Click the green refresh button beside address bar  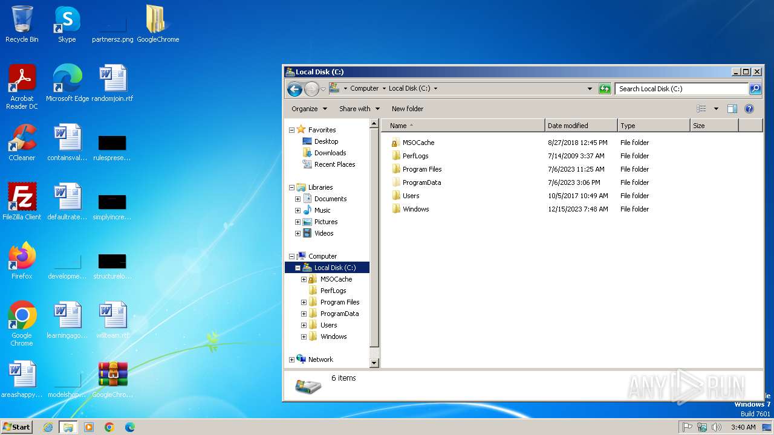(x=605, y=89)
